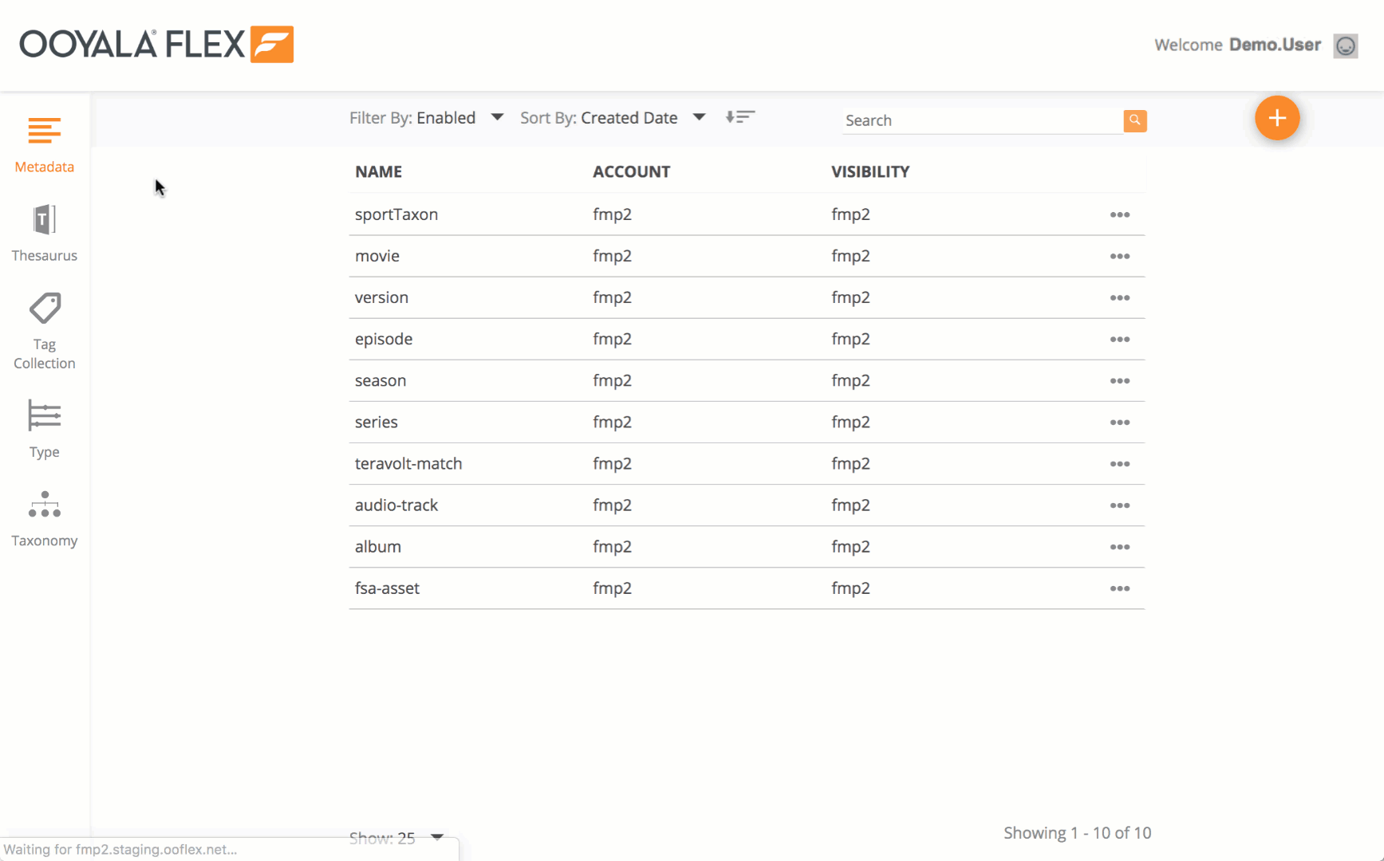Click into the Search input field
Viewport: 1384px width, 861px height.
(981, 120)
